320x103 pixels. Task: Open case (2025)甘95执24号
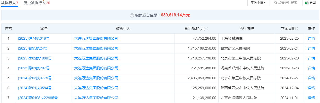(33, 48)
